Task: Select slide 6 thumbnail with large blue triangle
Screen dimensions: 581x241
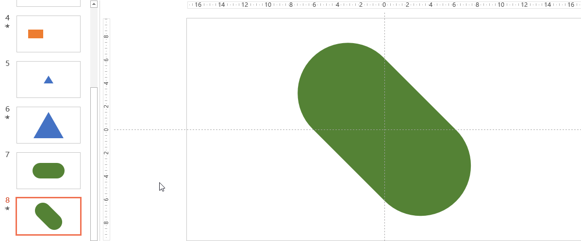Action: pos(49,125)
